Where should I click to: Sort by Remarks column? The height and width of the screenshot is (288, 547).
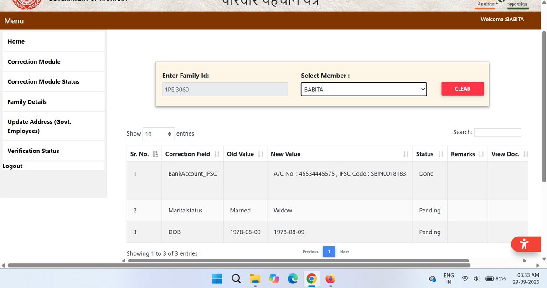point(467,154)
